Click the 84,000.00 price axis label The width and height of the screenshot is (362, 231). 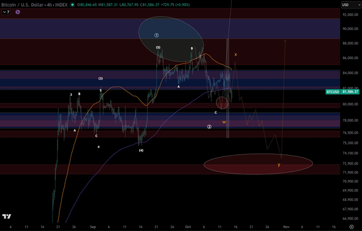pyautogui.click(x=351, y=73)
